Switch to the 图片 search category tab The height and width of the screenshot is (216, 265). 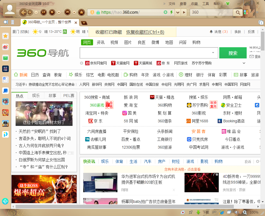point(128,42)
